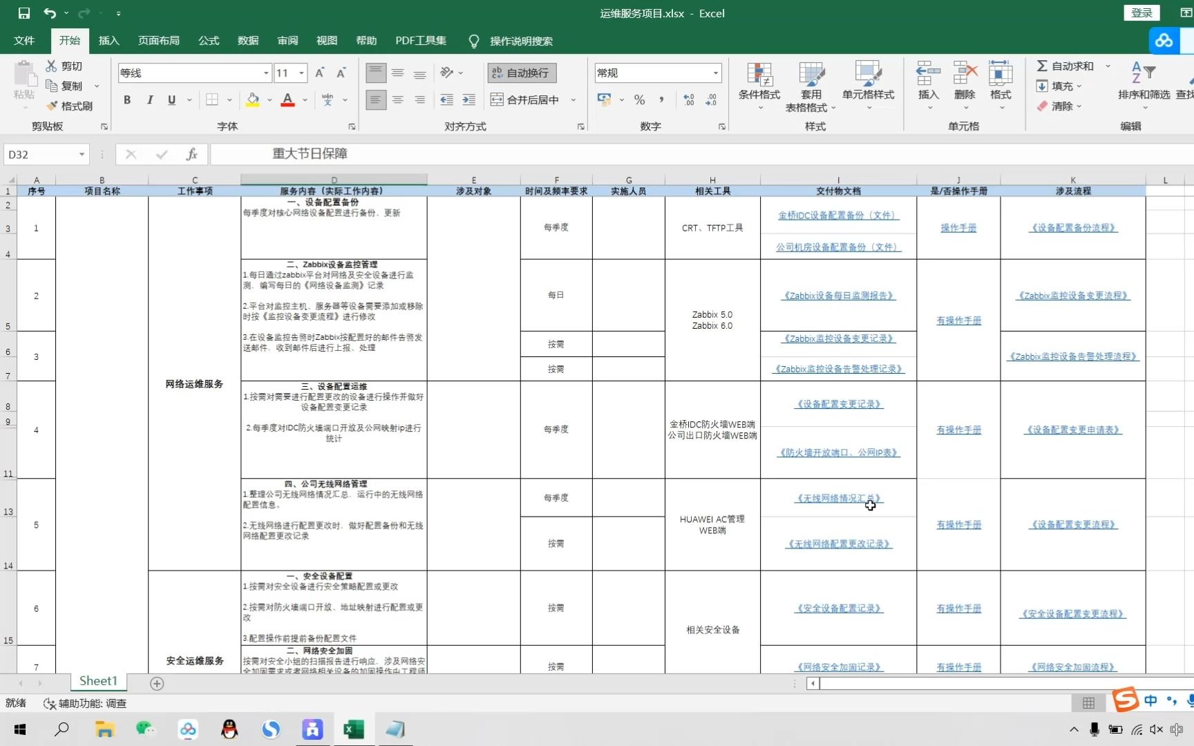
Task: Open Font dialog launcher (字体)
Action: tap(352, 126)
